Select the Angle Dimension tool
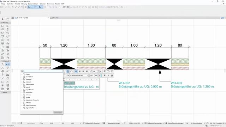Image resolution: width=226 pixels, height=127 pixels. (8, 71)
